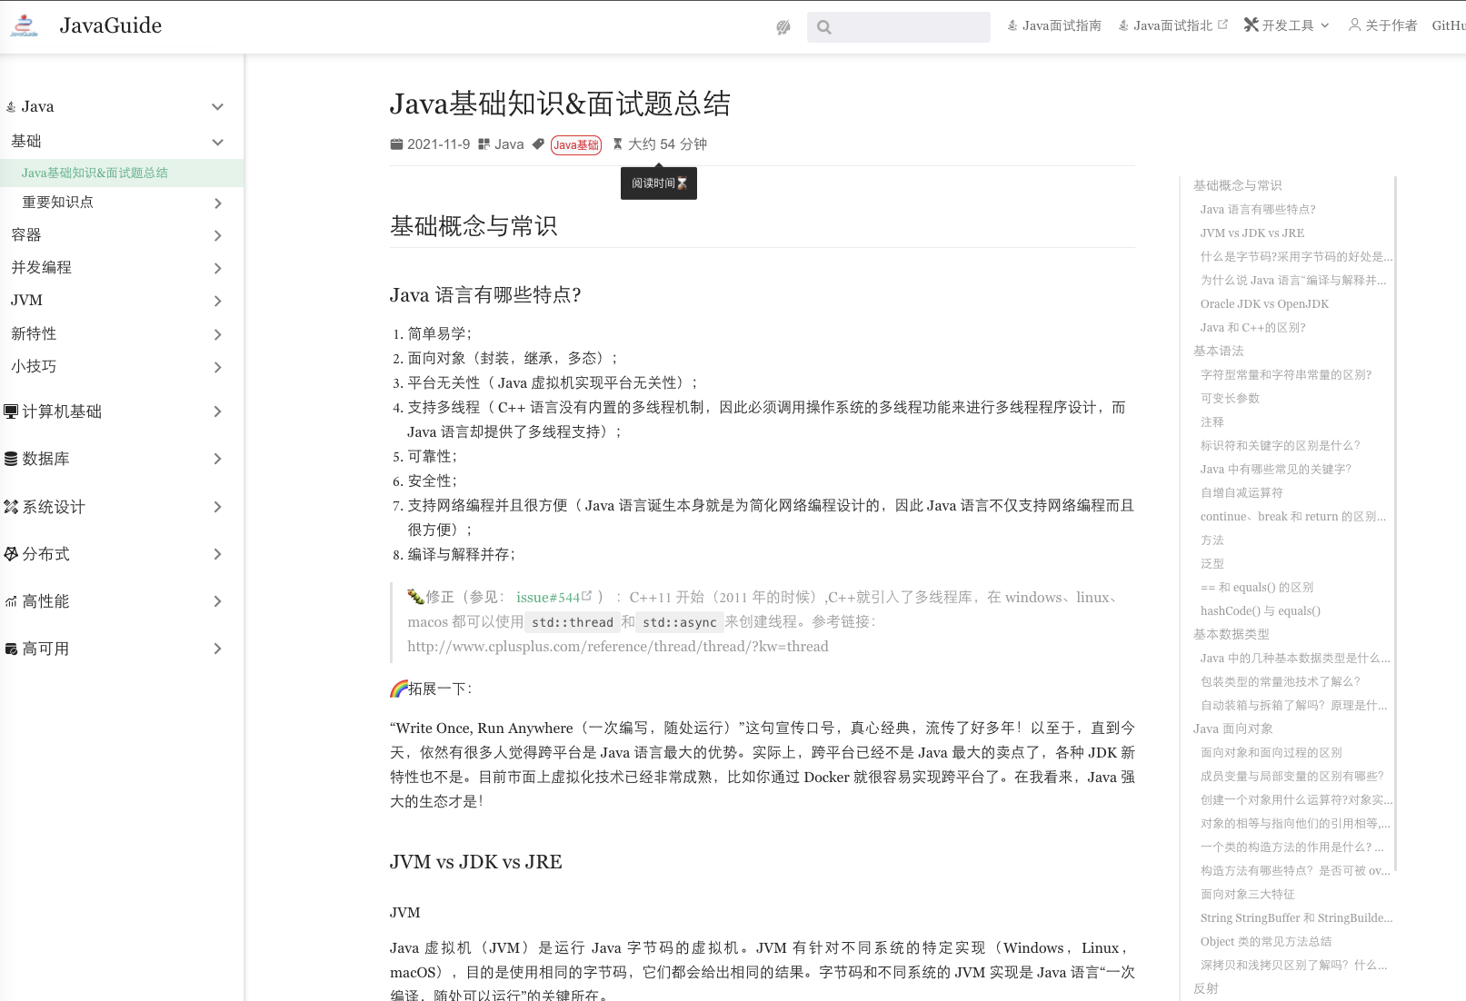Toggle the 阅读时间 hourglass indicator
The width and height of the screenshot is (1466, 1001).
[658, 183]
